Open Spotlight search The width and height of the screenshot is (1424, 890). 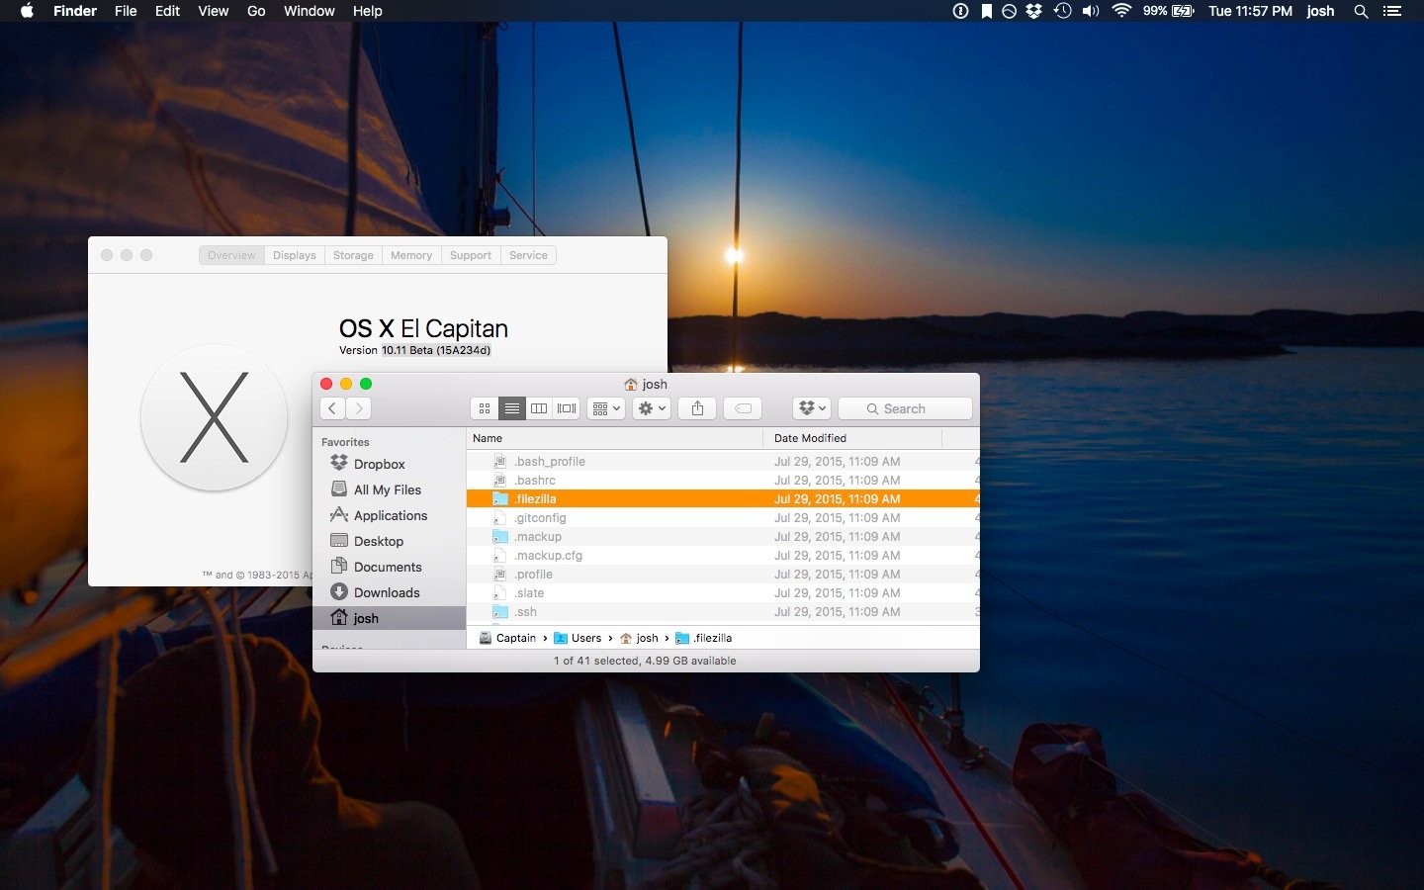pyautogui.click(x=1362, y=11)
